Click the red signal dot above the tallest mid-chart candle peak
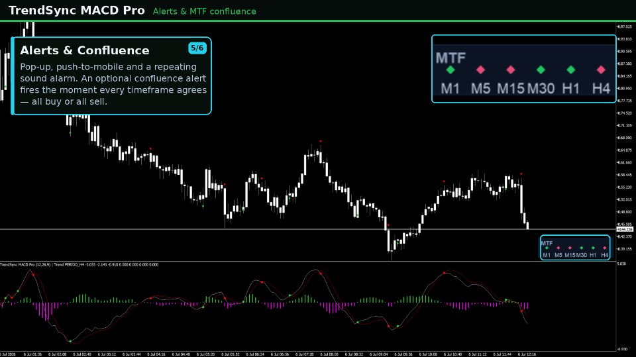This screenshot has height=357, width=636. click(321, 141)
